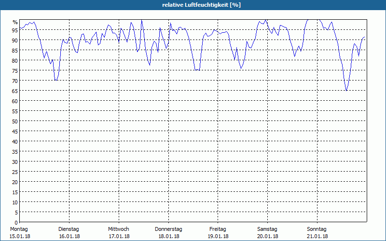Select the 'Samstag' day label

click(267, 229)
